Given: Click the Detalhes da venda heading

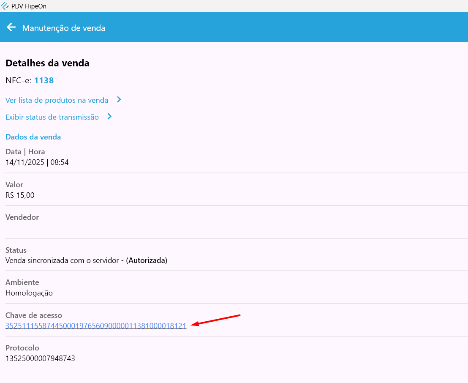Looking at the screenshot, I should 47,63.
